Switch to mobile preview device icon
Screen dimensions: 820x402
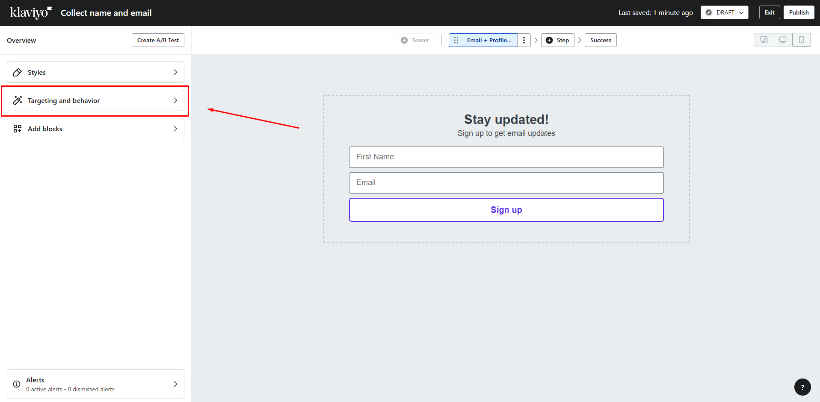click(801, 40)
